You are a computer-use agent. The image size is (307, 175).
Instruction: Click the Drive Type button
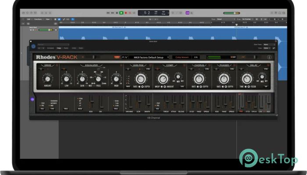[x=52, y=109]
